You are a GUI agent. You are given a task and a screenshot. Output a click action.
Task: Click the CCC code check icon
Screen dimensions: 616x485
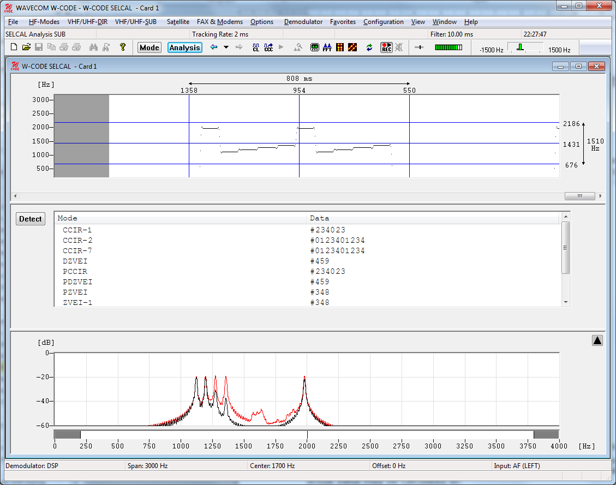(x=268, y=47)
